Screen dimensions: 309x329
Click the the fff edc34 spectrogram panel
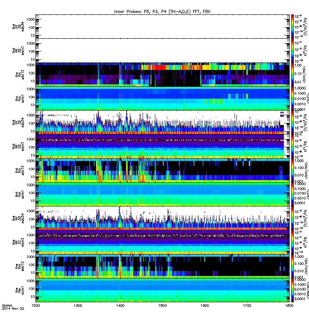[162, 218]
